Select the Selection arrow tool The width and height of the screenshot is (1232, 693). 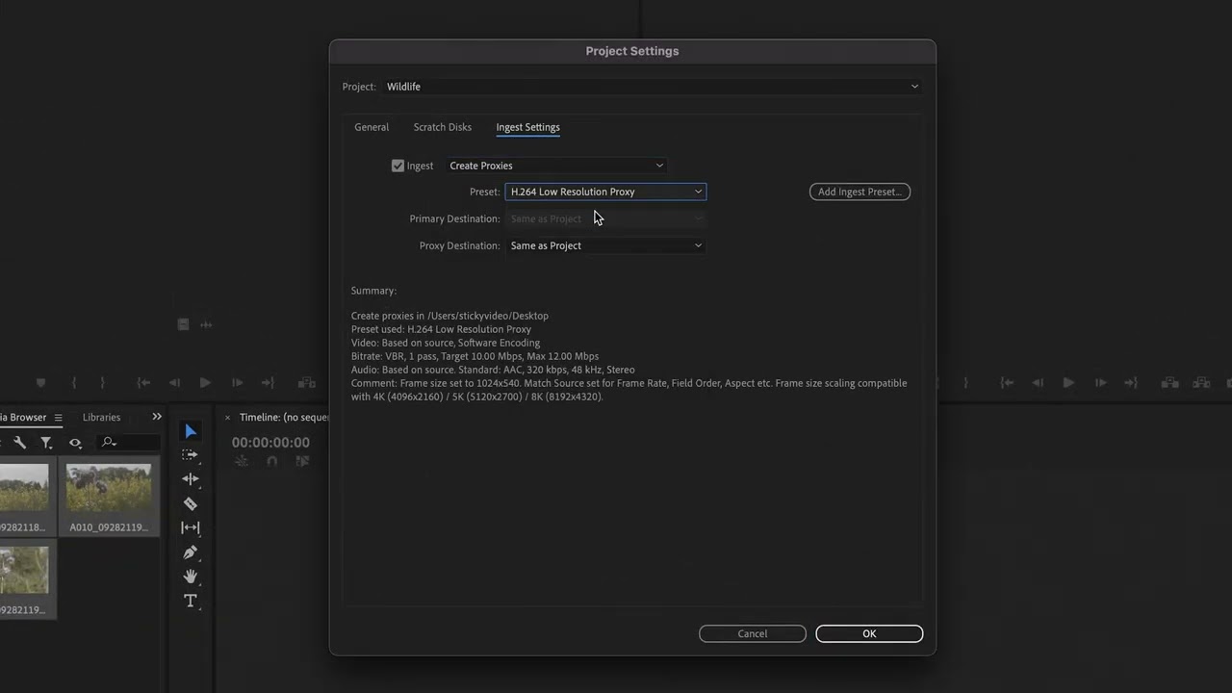(x=191, y=431)
